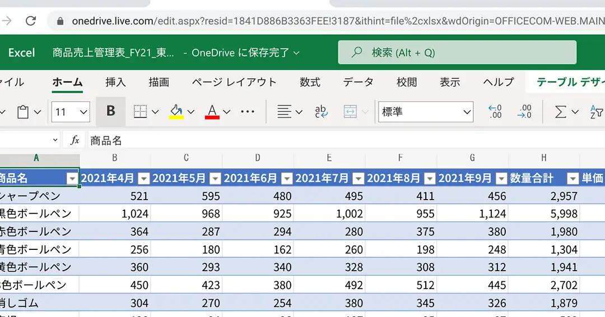This screenshot has height=317, width=605.
Task: Select cell with value 2,702
Action: tap(544, 285)
